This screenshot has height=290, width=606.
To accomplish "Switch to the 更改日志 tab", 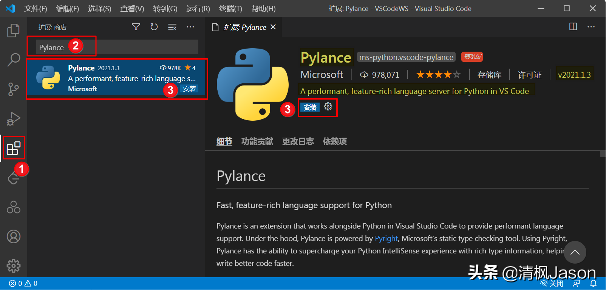I will click(298, 141).
